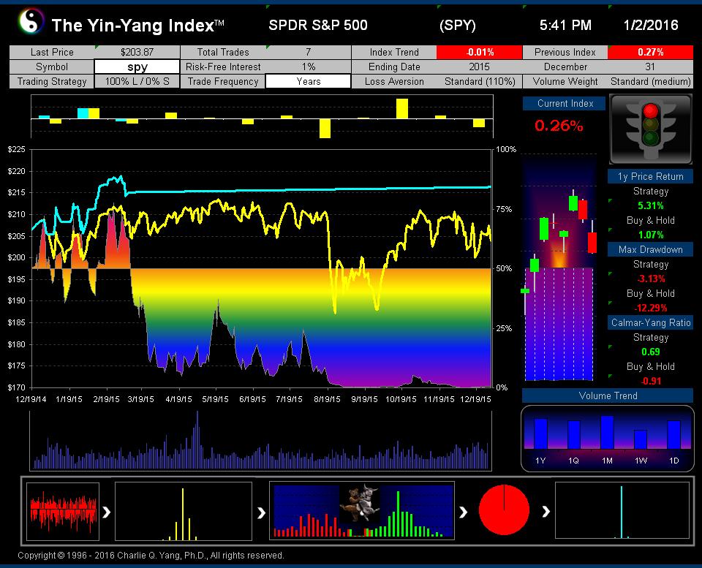Screen dimensions: 702x568
Task: Click the 5:41 PM time display
Action: 565,25
